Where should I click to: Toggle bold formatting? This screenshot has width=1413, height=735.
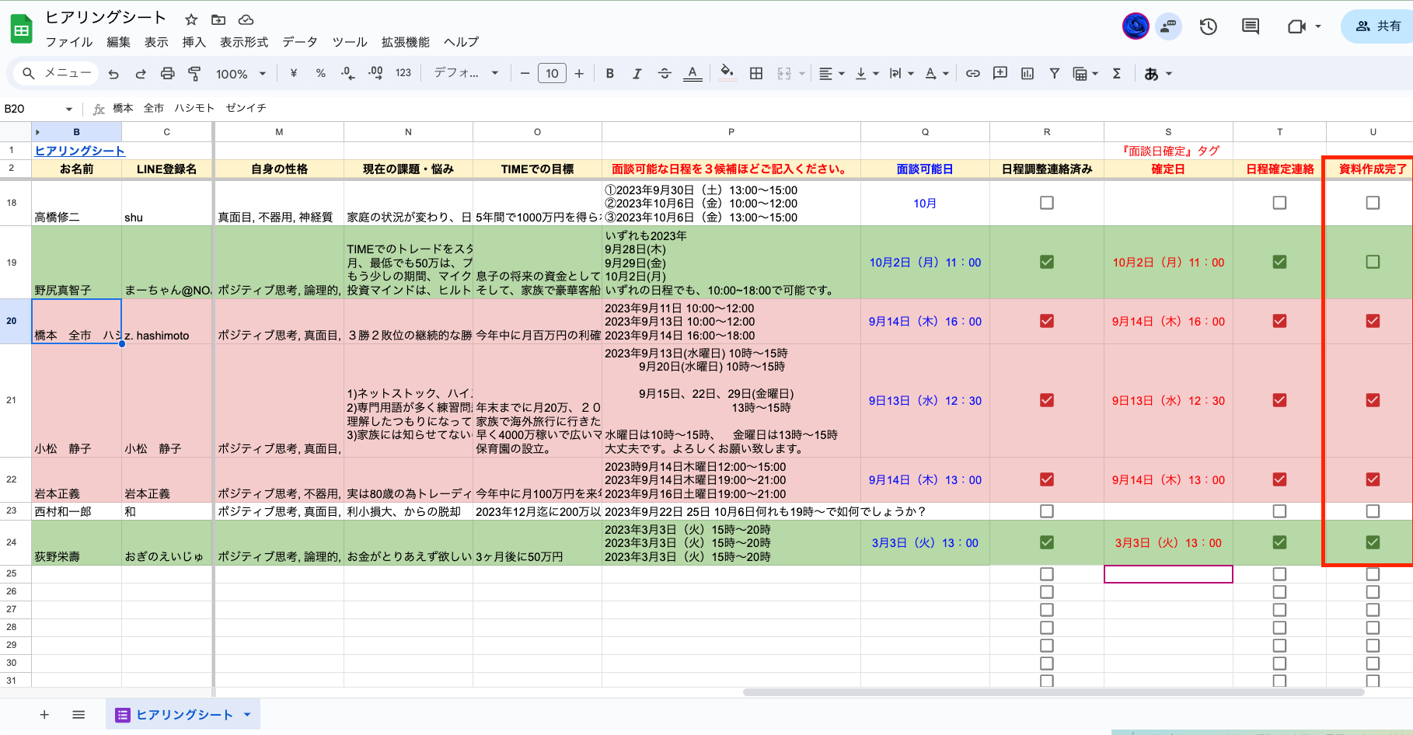pyautogui.click(x=609, y=73)
